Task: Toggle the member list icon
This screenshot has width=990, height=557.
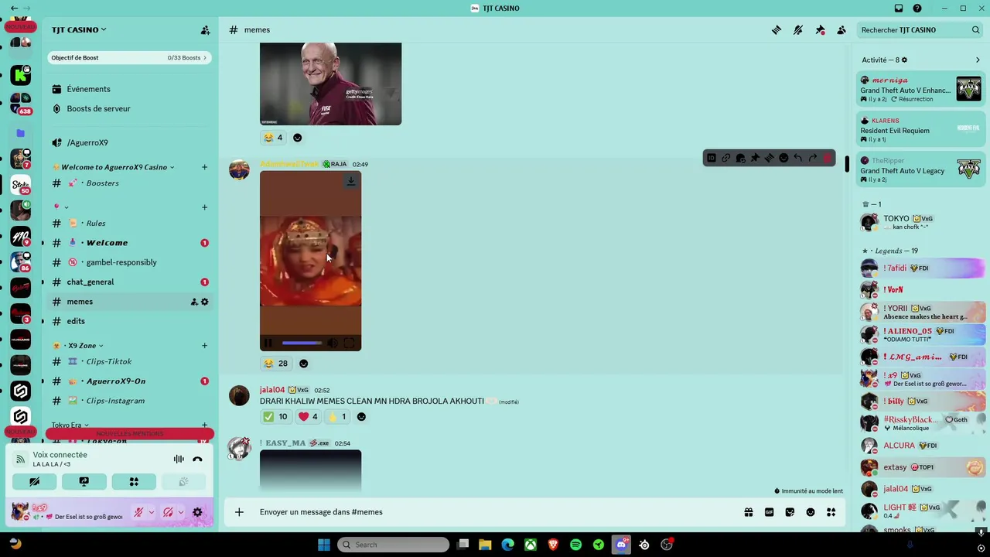Action: 841,30
